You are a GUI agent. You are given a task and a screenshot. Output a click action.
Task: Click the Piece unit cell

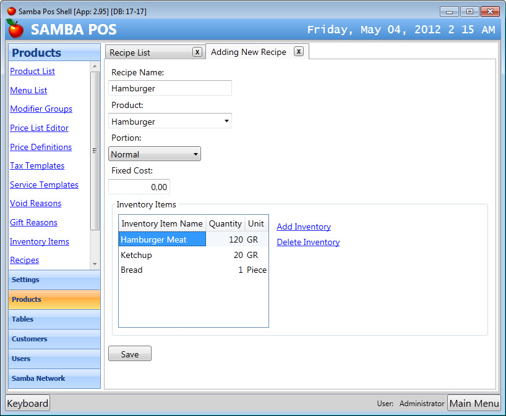pyautogui.click(x=257, y=270)
